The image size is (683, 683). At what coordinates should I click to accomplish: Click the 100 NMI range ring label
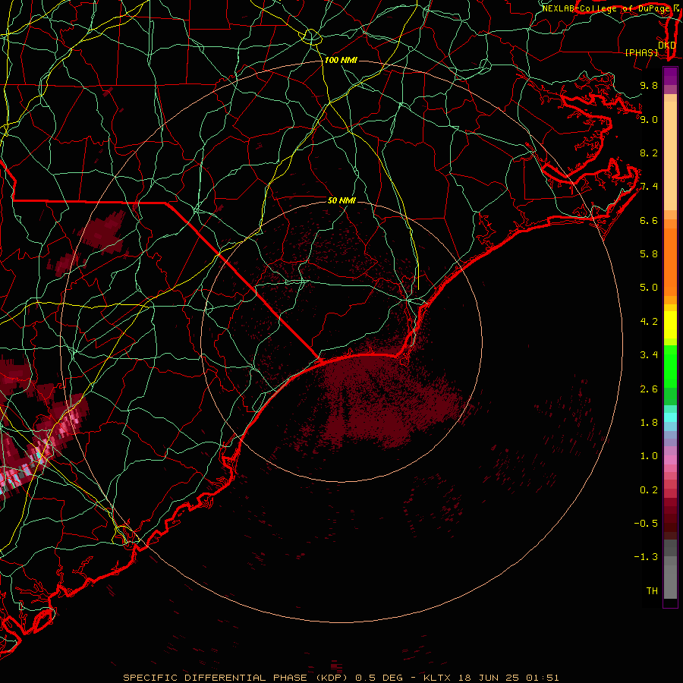(340, 60)
